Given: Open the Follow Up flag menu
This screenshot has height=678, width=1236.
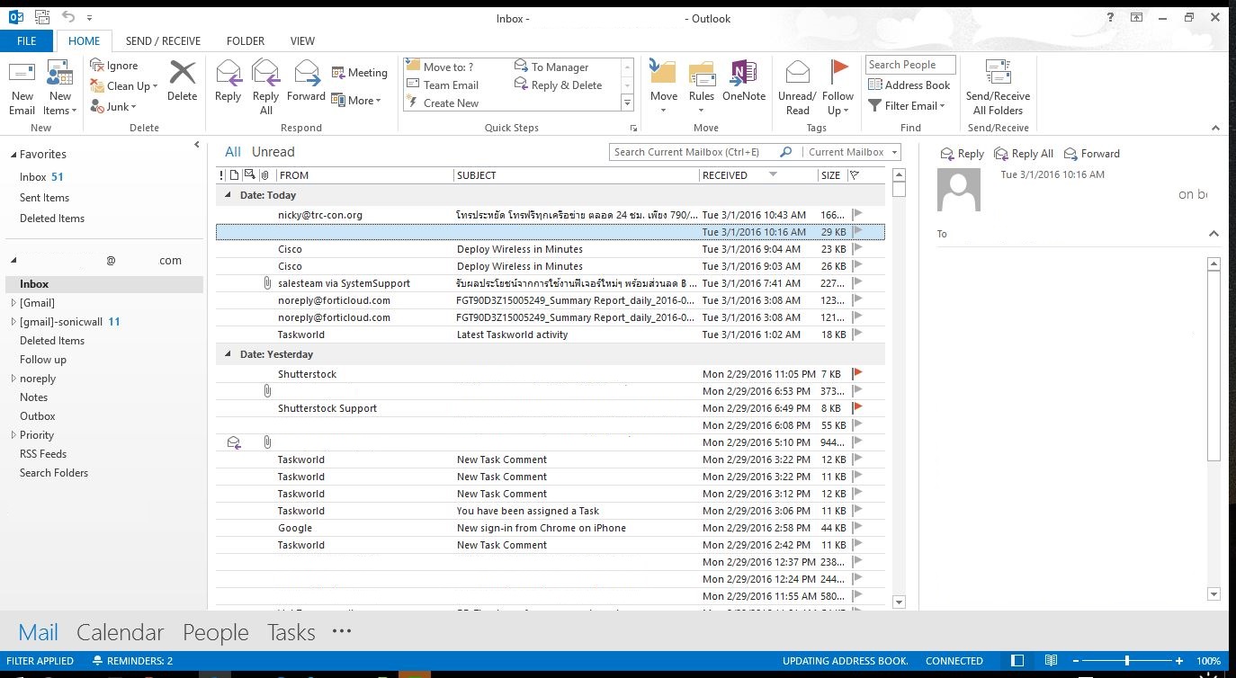Looking at the screenshot, I should pos(837,88).
